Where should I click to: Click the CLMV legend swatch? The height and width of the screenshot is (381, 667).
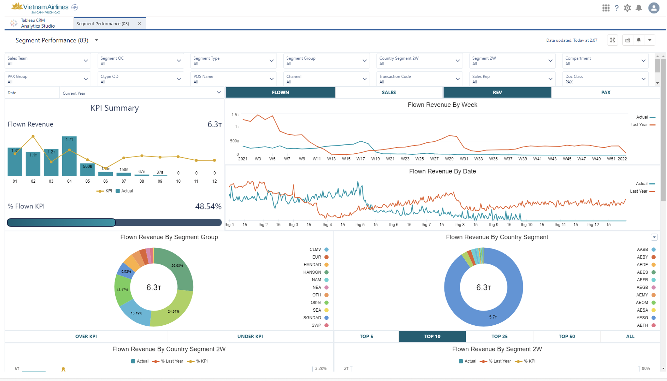coord(326,249)
